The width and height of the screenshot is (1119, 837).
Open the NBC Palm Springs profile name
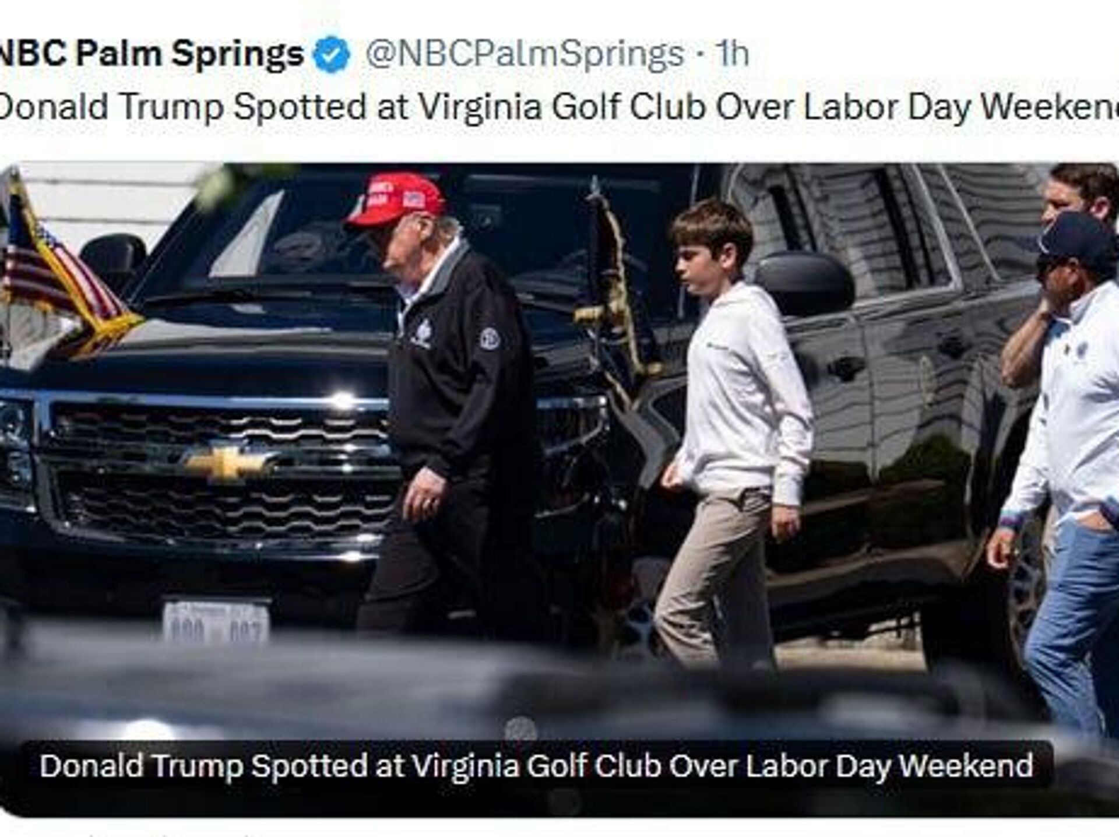pos(150,54)
